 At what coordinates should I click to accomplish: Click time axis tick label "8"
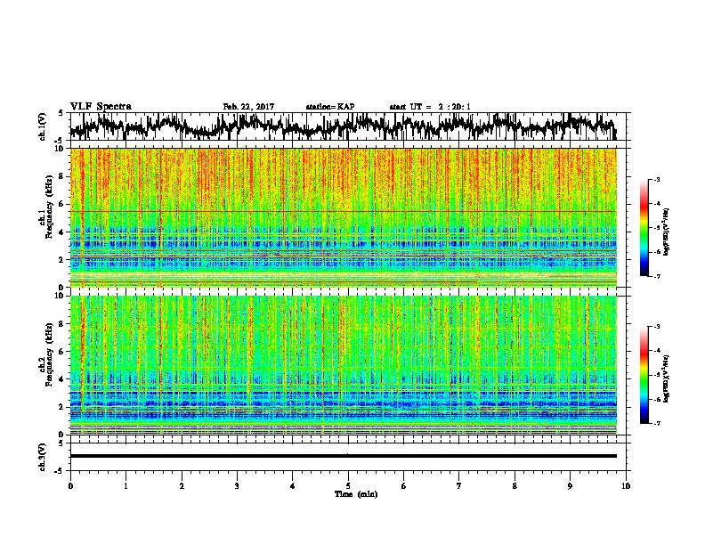click(x=515, y=486)
